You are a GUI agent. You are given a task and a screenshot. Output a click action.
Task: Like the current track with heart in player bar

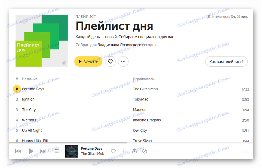113,151
